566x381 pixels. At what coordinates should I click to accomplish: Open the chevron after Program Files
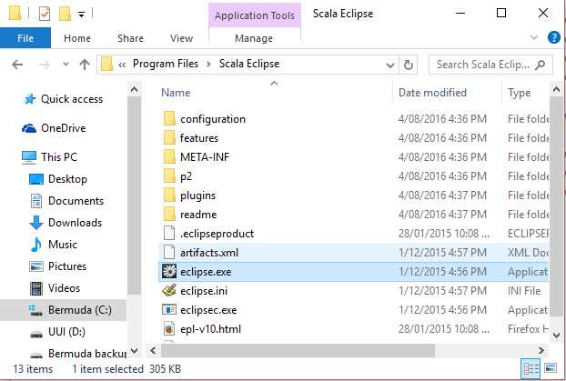(208, 65)
